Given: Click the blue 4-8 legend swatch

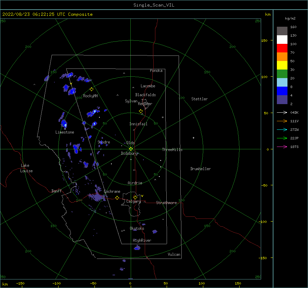Looking at the screenshot, I should (282, 91).
